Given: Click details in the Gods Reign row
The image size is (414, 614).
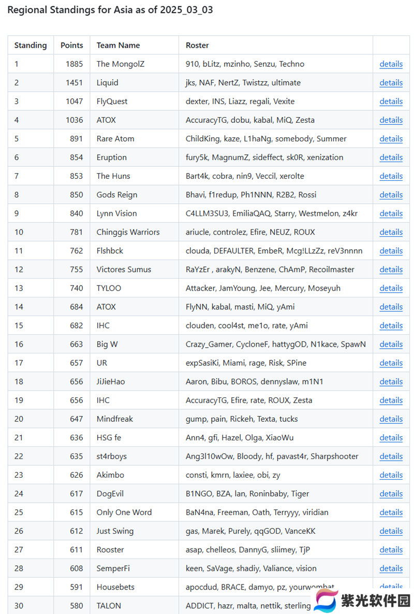Looking at the screenshot, I should [391, 195].
